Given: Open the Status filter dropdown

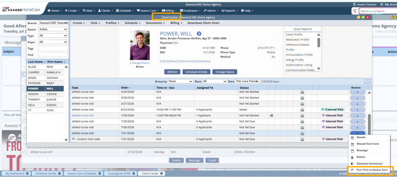Looking at the screenshot, I should click(x=53, y=29).
